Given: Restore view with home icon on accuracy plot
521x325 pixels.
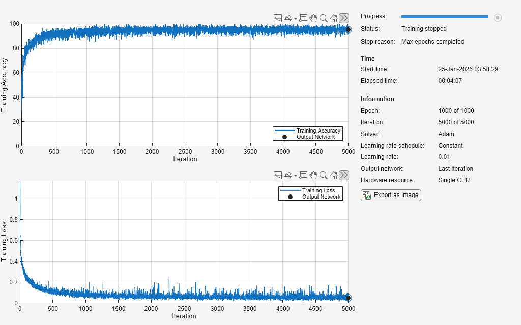Looking at the screenshot, I should tap(333, 18).
